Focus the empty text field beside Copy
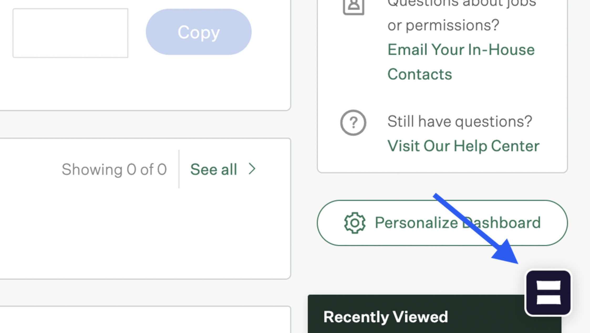Image resolution: width=590 pixels, height=333 pixels. [70, 33]
